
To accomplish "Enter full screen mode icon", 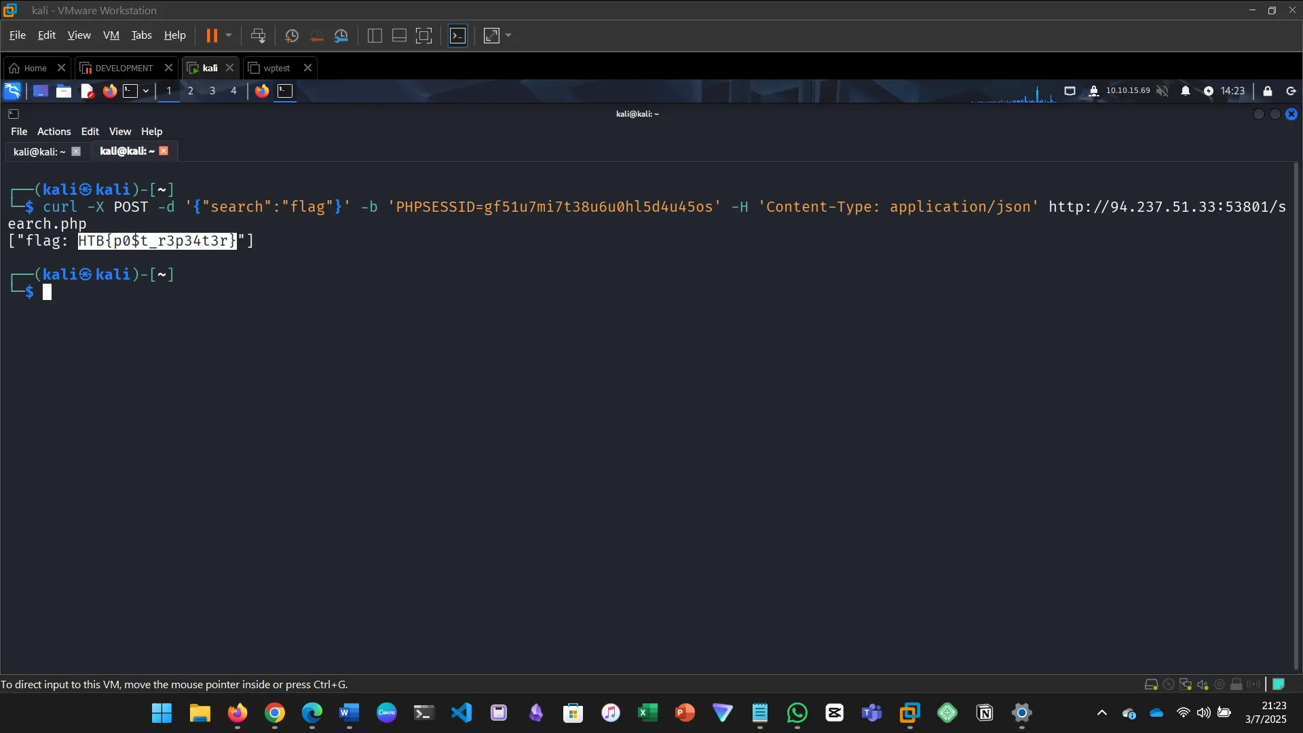I will 423,35.
